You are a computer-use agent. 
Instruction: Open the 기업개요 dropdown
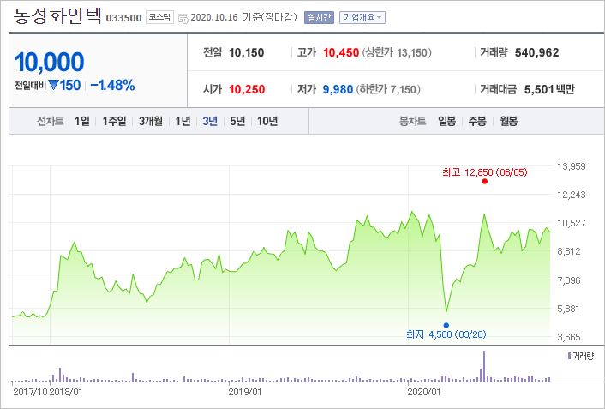(362, 17)
